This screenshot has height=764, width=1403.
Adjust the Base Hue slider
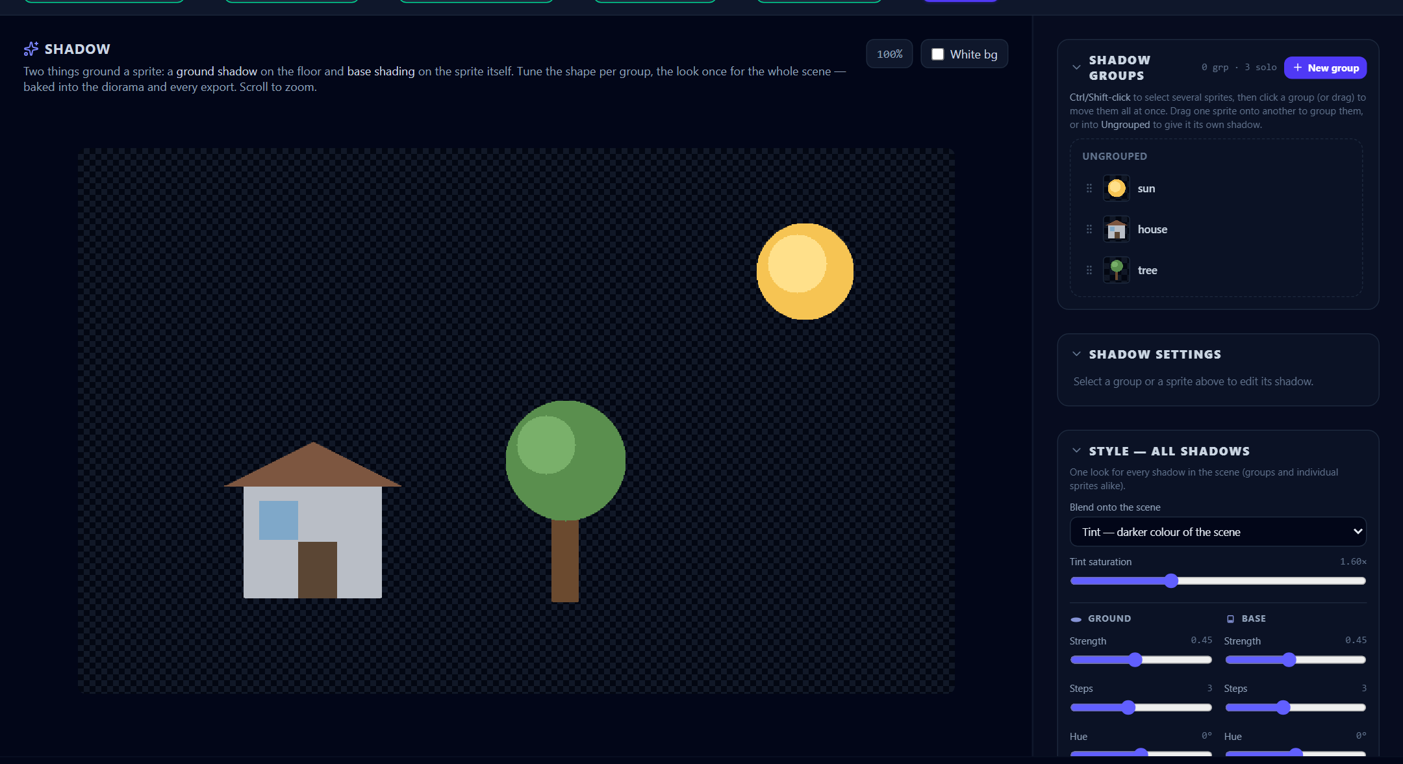1295,753
